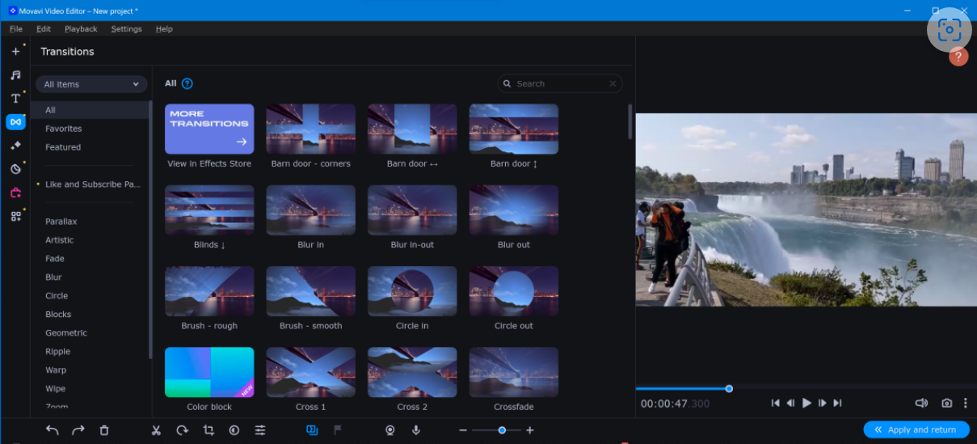Screen dimensions: 977x444
Task: Open the Import files plus icon
Action: pyautogui.click(x=15, y=51)
